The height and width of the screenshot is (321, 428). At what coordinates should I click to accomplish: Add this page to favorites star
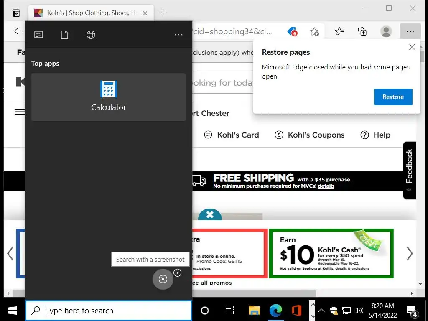314,32
